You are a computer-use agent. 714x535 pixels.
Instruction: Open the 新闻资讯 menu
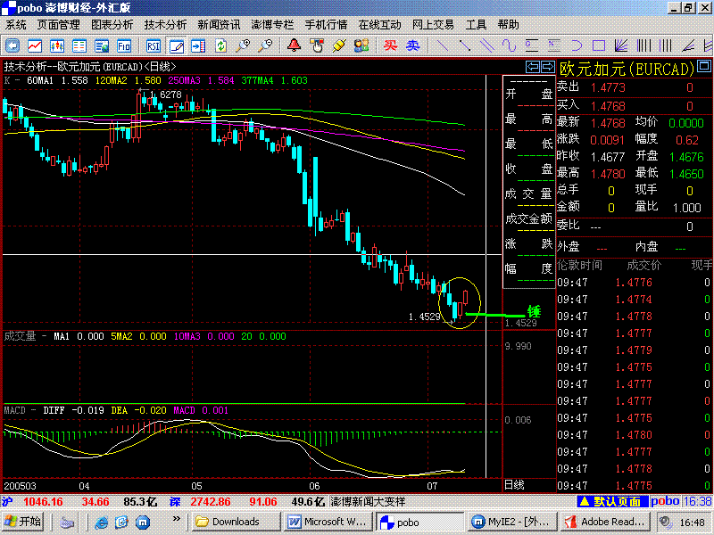tap(219, 25)
